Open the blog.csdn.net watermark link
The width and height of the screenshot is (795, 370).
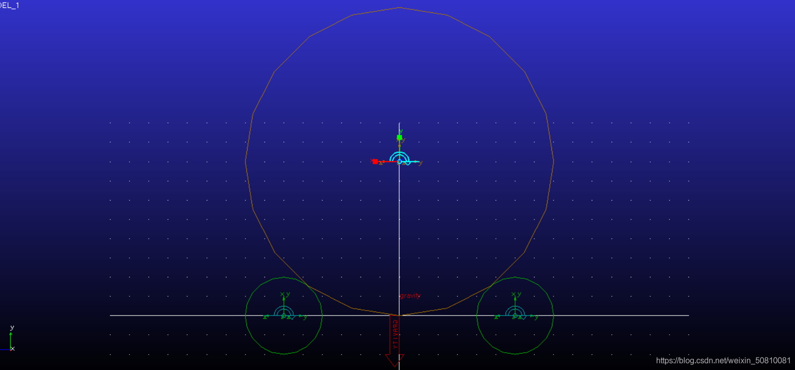[723, 361]
